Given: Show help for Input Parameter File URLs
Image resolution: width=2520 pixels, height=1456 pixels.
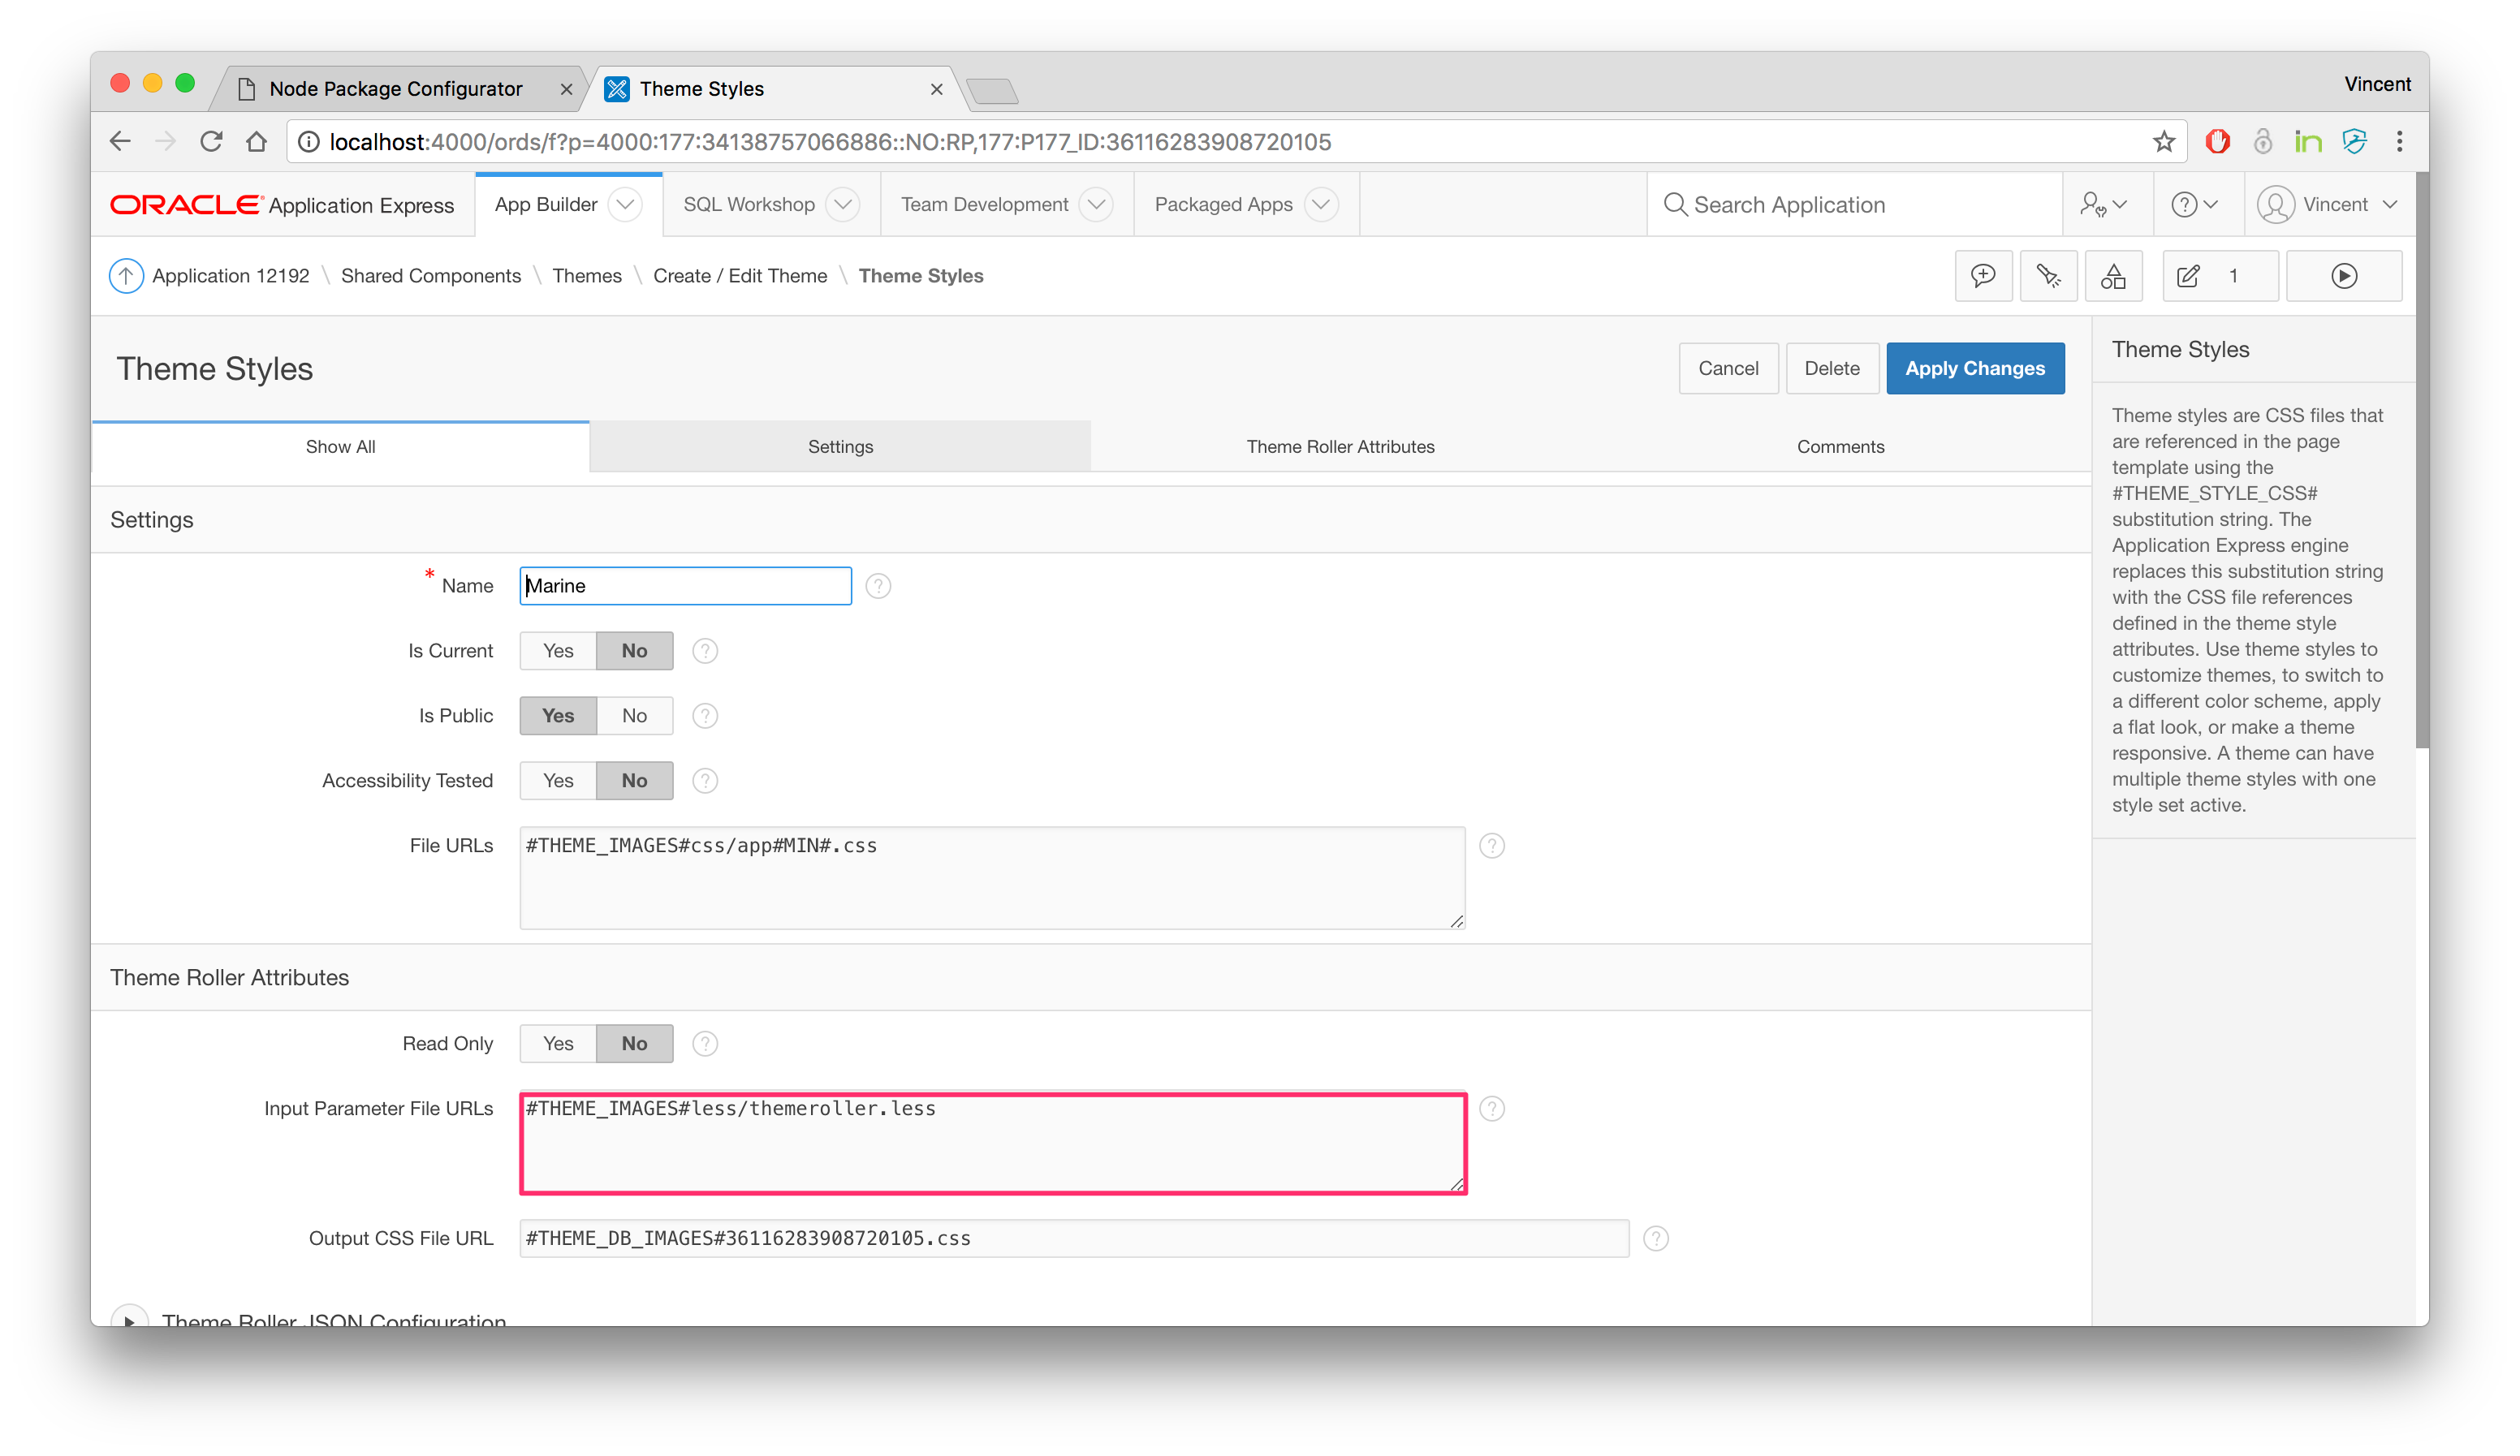Looking at the screenshot, I should coord(1492,1109).
